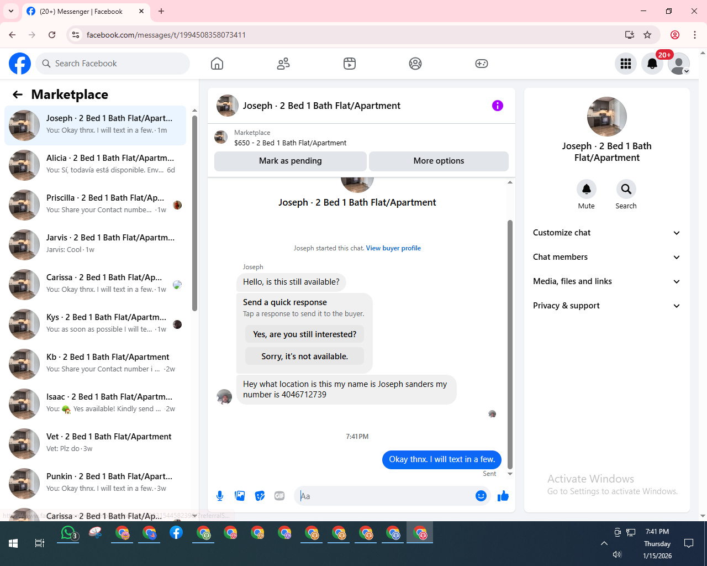
Task: Choose a sticker with the sticker icon
Action: pyautogui.click(x=260, y=496)
